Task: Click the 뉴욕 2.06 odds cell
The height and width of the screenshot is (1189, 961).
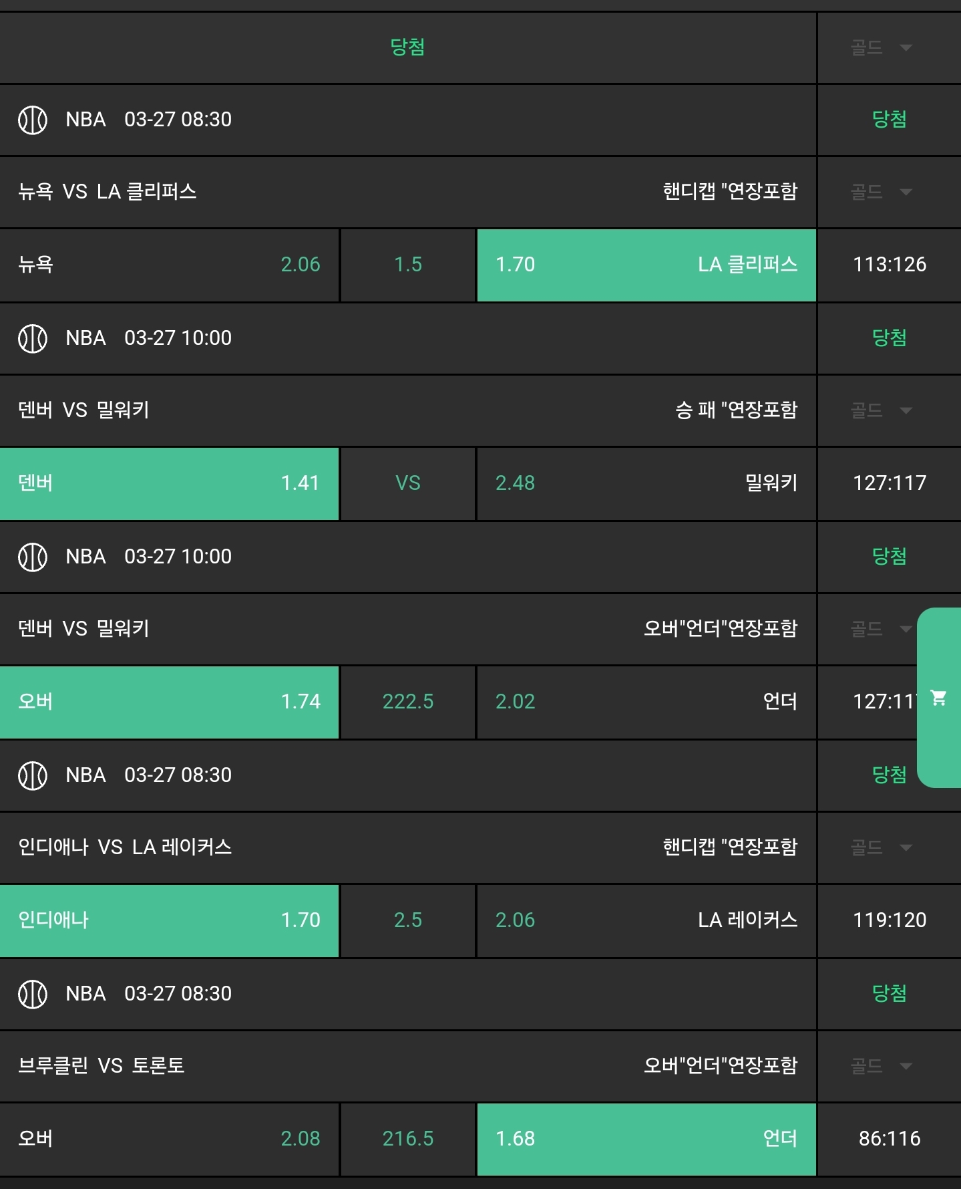Action: click(169, 265)
